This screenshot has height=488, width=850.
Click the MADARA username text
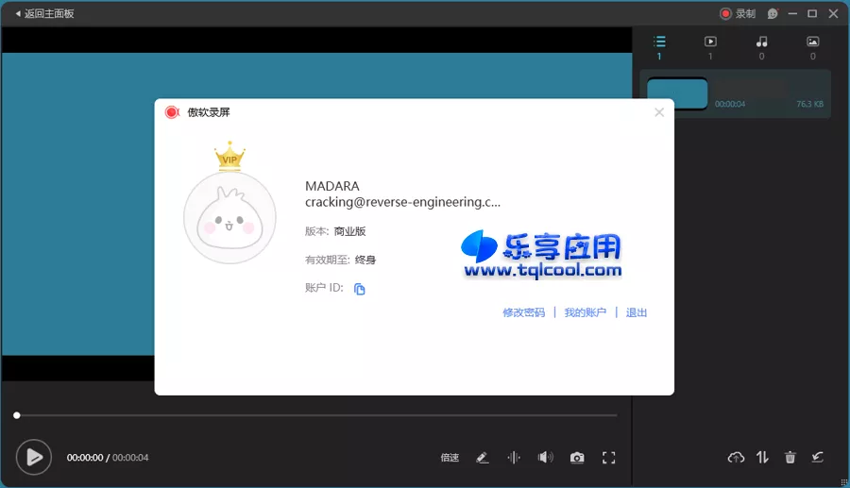tap(332, 186)
